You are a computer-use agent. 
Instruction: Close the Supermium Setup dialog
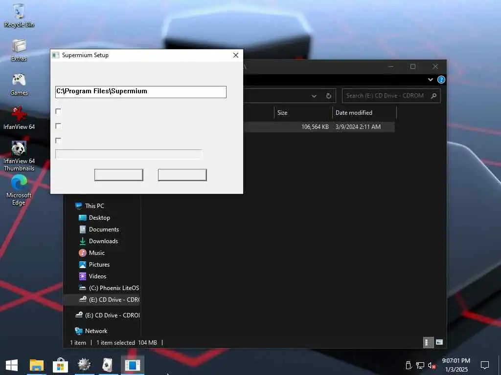coord(236,55)
